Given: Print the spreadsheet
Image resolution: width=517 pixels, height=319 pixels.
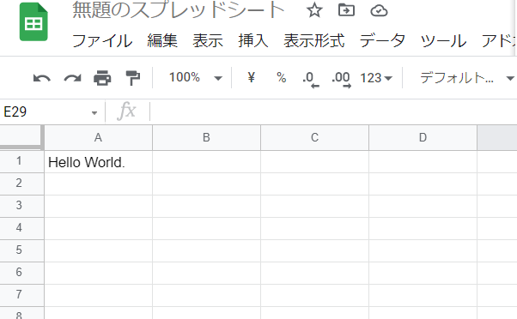Looking at the screenshot, I should (102, 78).
